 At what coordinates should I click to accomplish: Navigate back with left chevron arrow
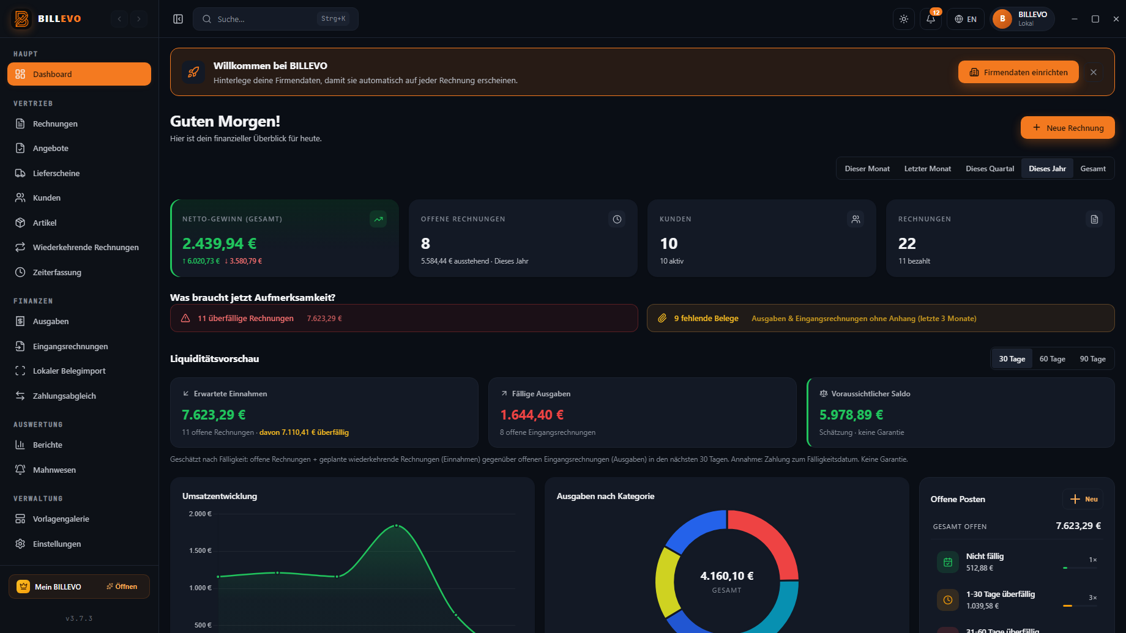[120, 19]
